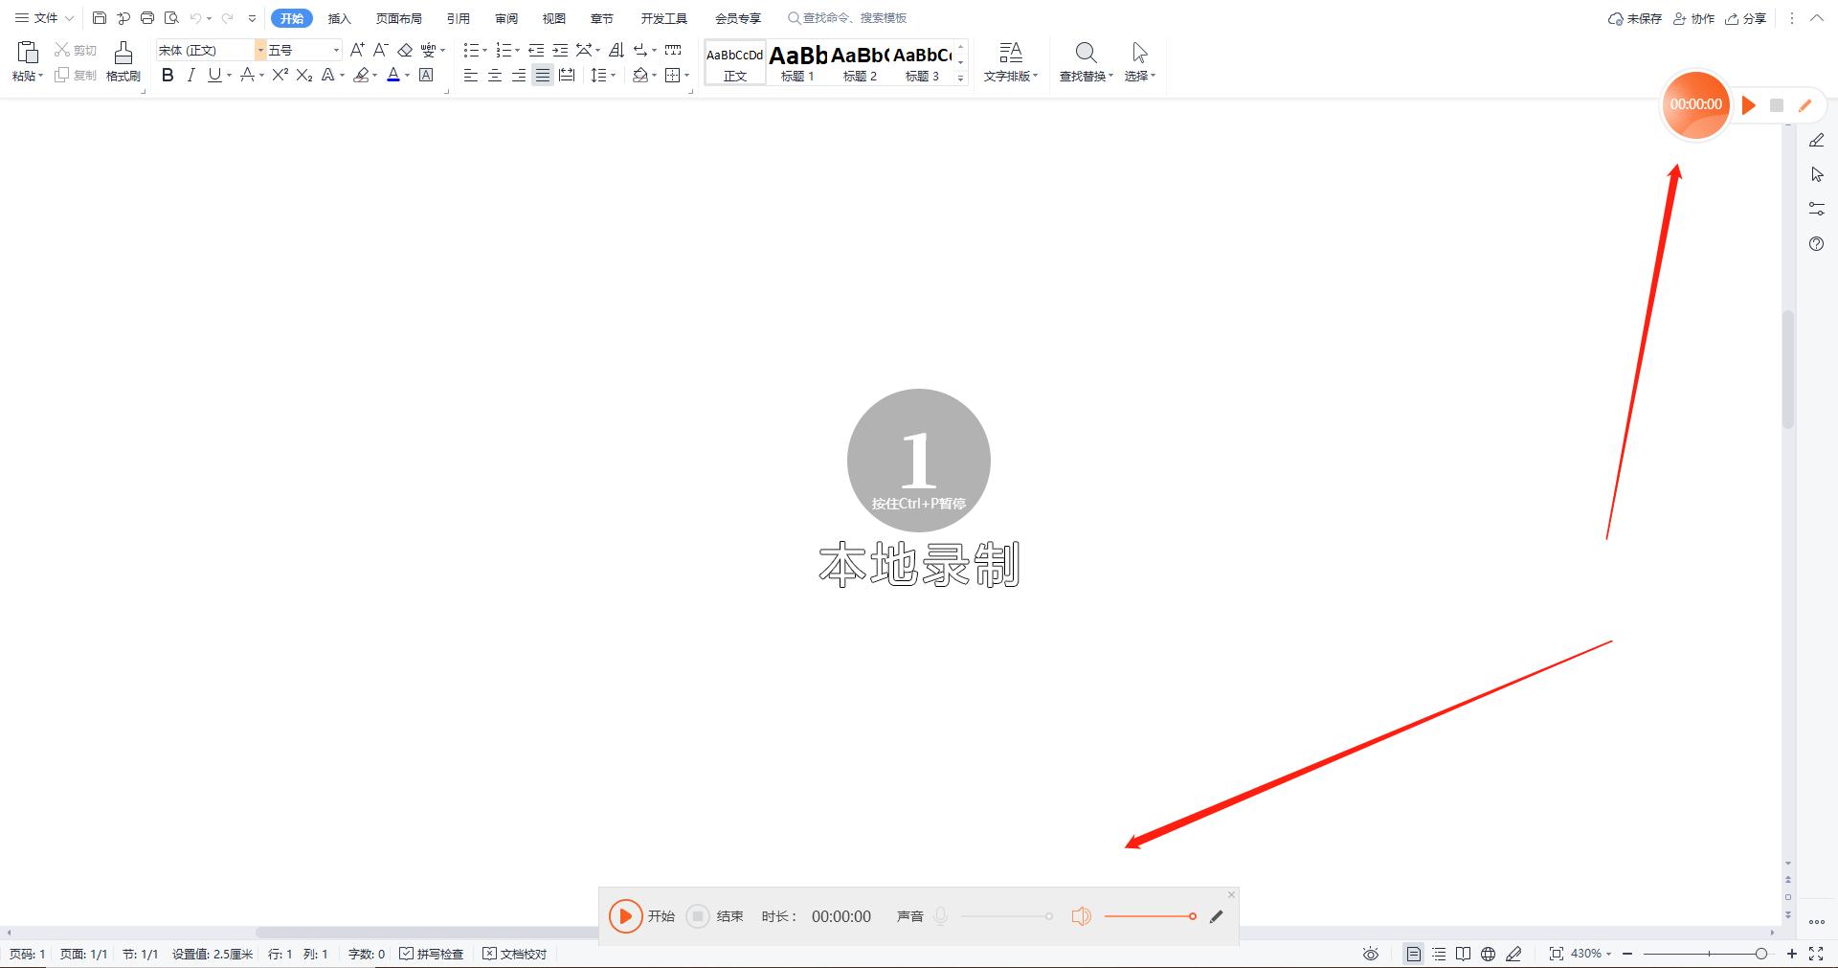Viewport: 1838px width, 968px height.
Task: Click the Find and Replace icon
Action: tap(1085, 53)
